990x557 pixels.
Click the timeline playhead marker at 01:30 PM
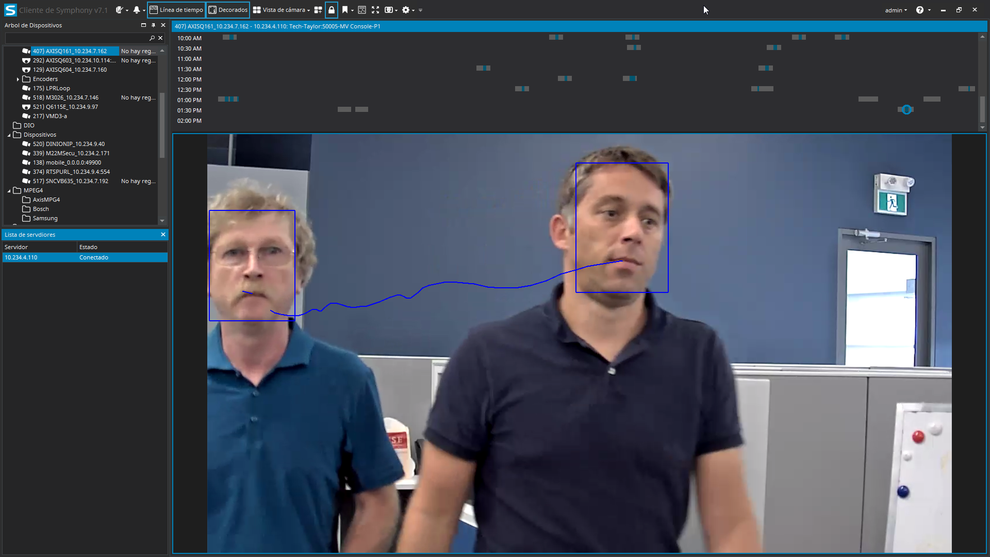click(906, 109)
